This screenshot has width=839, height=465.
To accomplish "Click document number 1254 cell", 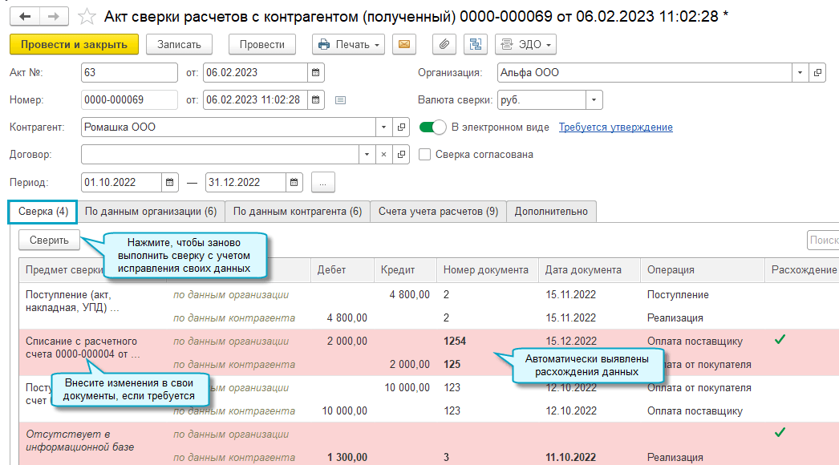I will tap(455, 342).
